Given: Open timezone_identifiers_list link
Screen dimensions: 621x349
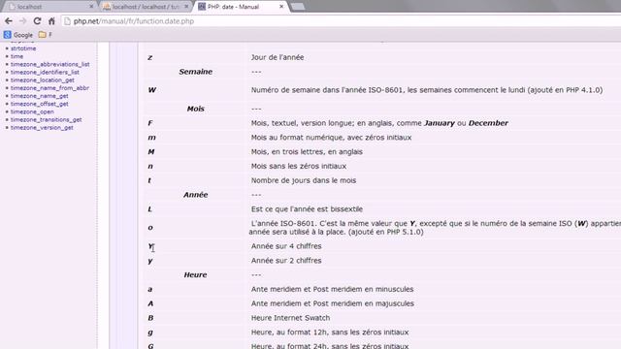Looking at the screenshot, I should pos(45,72).
